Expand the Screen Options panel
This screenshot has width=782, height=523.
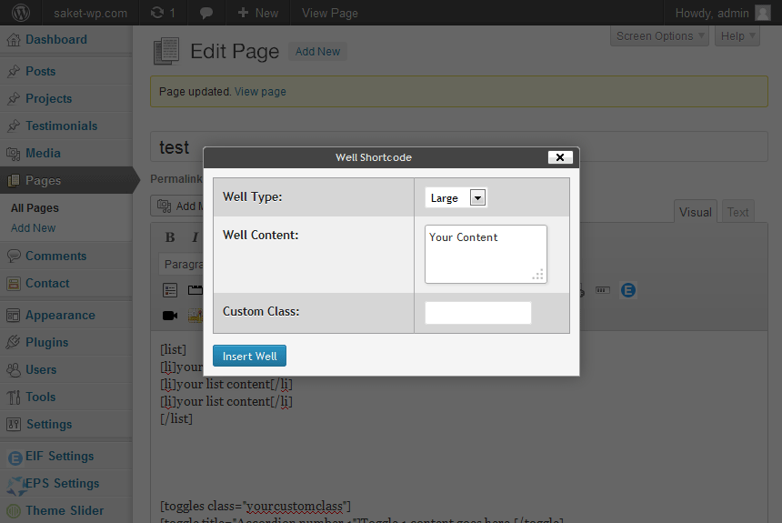click(659, 36)
